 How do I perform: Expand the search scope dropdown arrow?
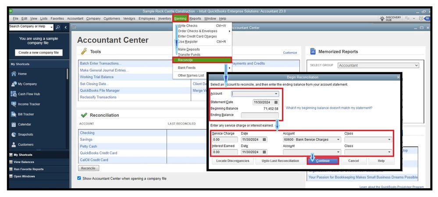coord(52,27)
